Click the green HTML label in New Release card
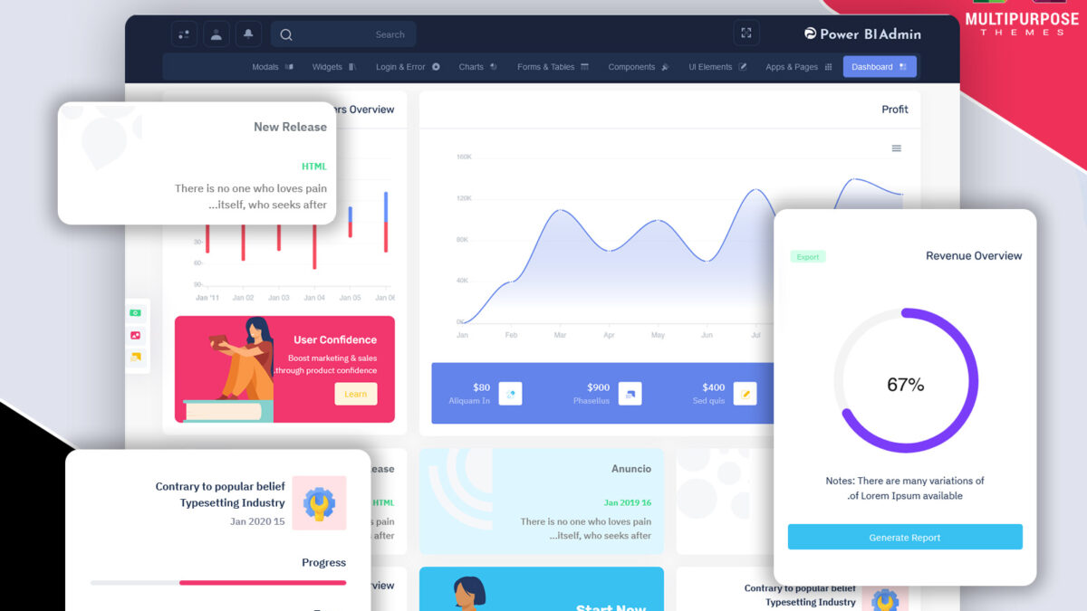Viewport: 1087px width, 611px height. coord(314,167)
